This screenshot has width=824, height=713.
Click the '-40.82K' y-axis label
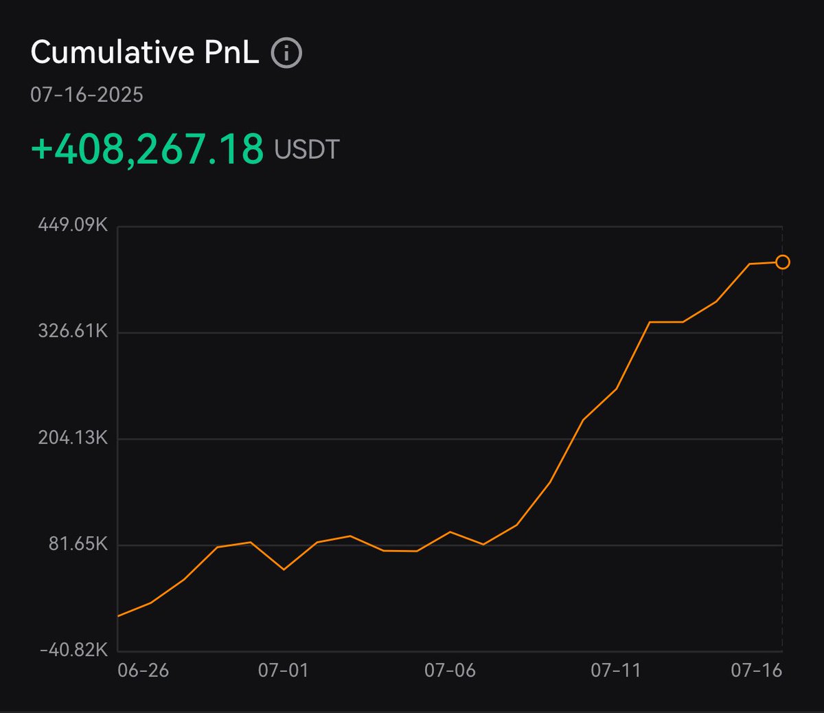click(x=74, y=650)
